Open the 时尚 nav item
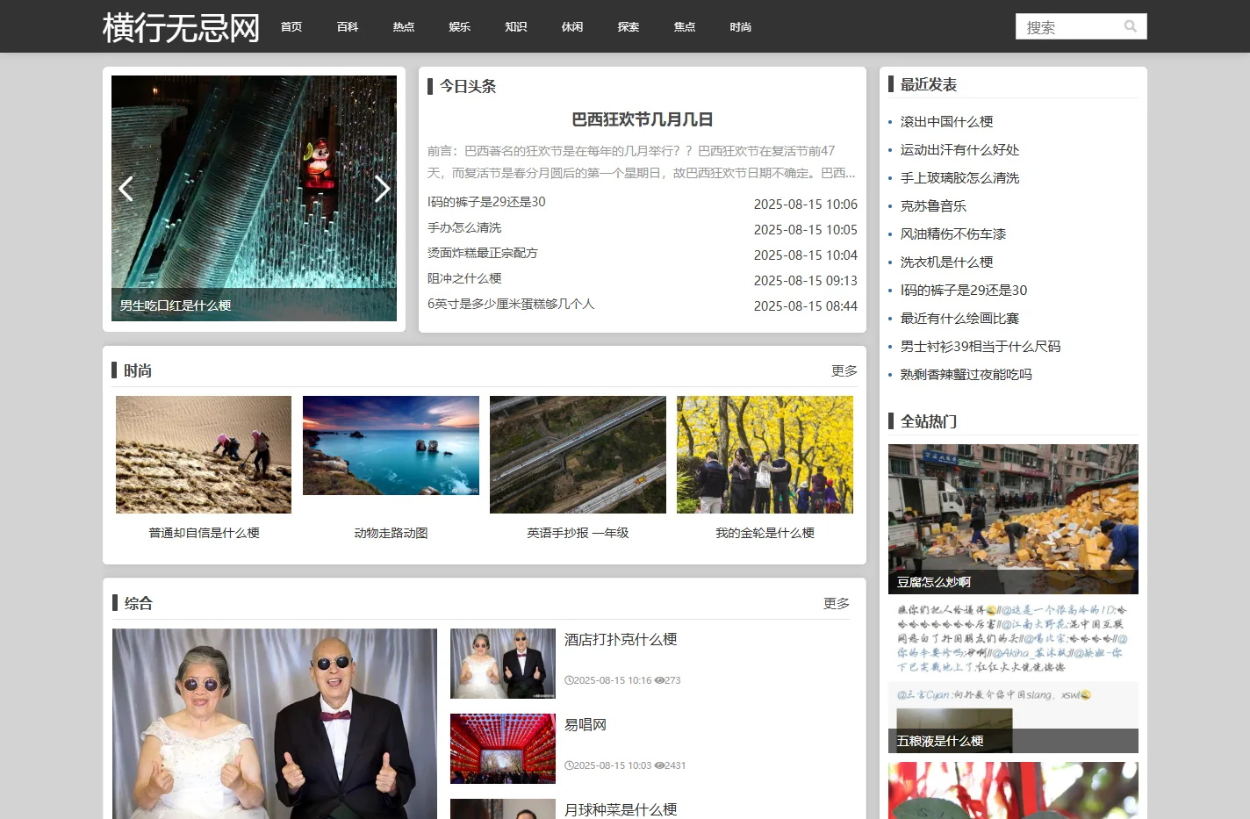This screenshot has height=819, width=1250. pyautogui.click(x=741, y=27)
